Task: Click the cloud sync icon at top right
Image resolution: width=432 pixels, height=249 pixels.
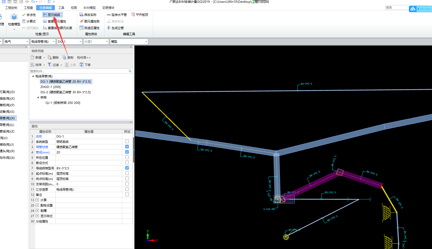Action: point(413,9)
